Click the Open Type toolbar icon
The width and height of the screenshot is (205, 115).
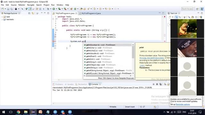pyautogui.click(x=81, y=9)
